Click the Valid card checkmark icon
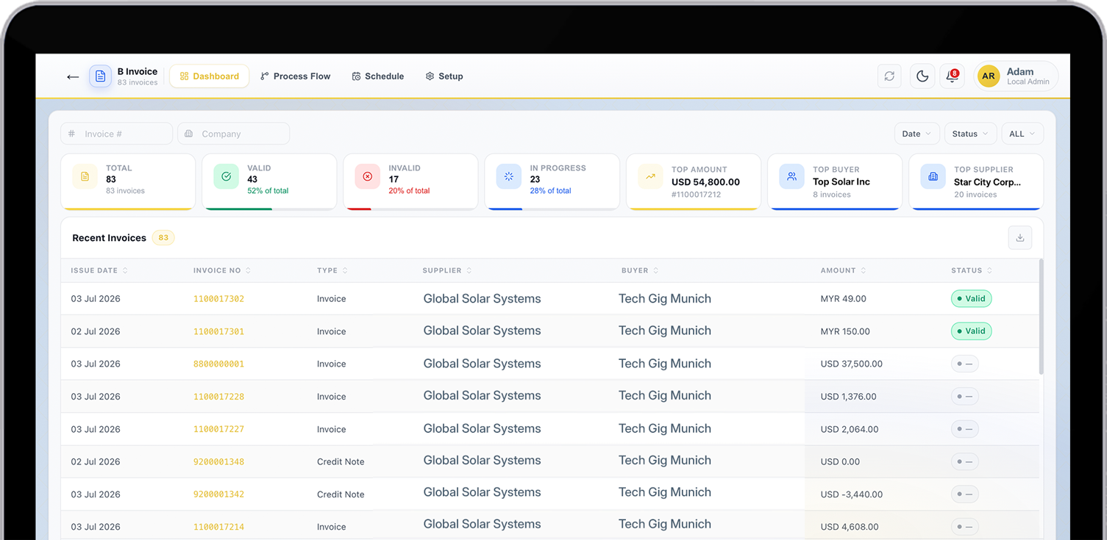Screen dimensions: 1107x540 (x=226, y=177)
